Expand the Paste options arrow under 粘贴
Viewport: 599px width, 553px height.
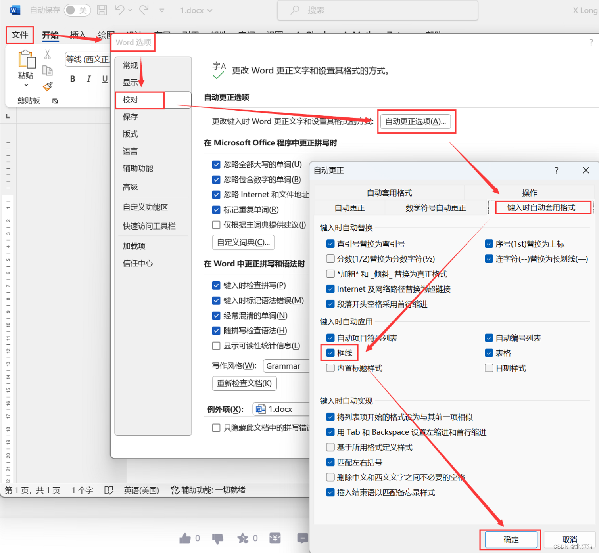[26, 85]
